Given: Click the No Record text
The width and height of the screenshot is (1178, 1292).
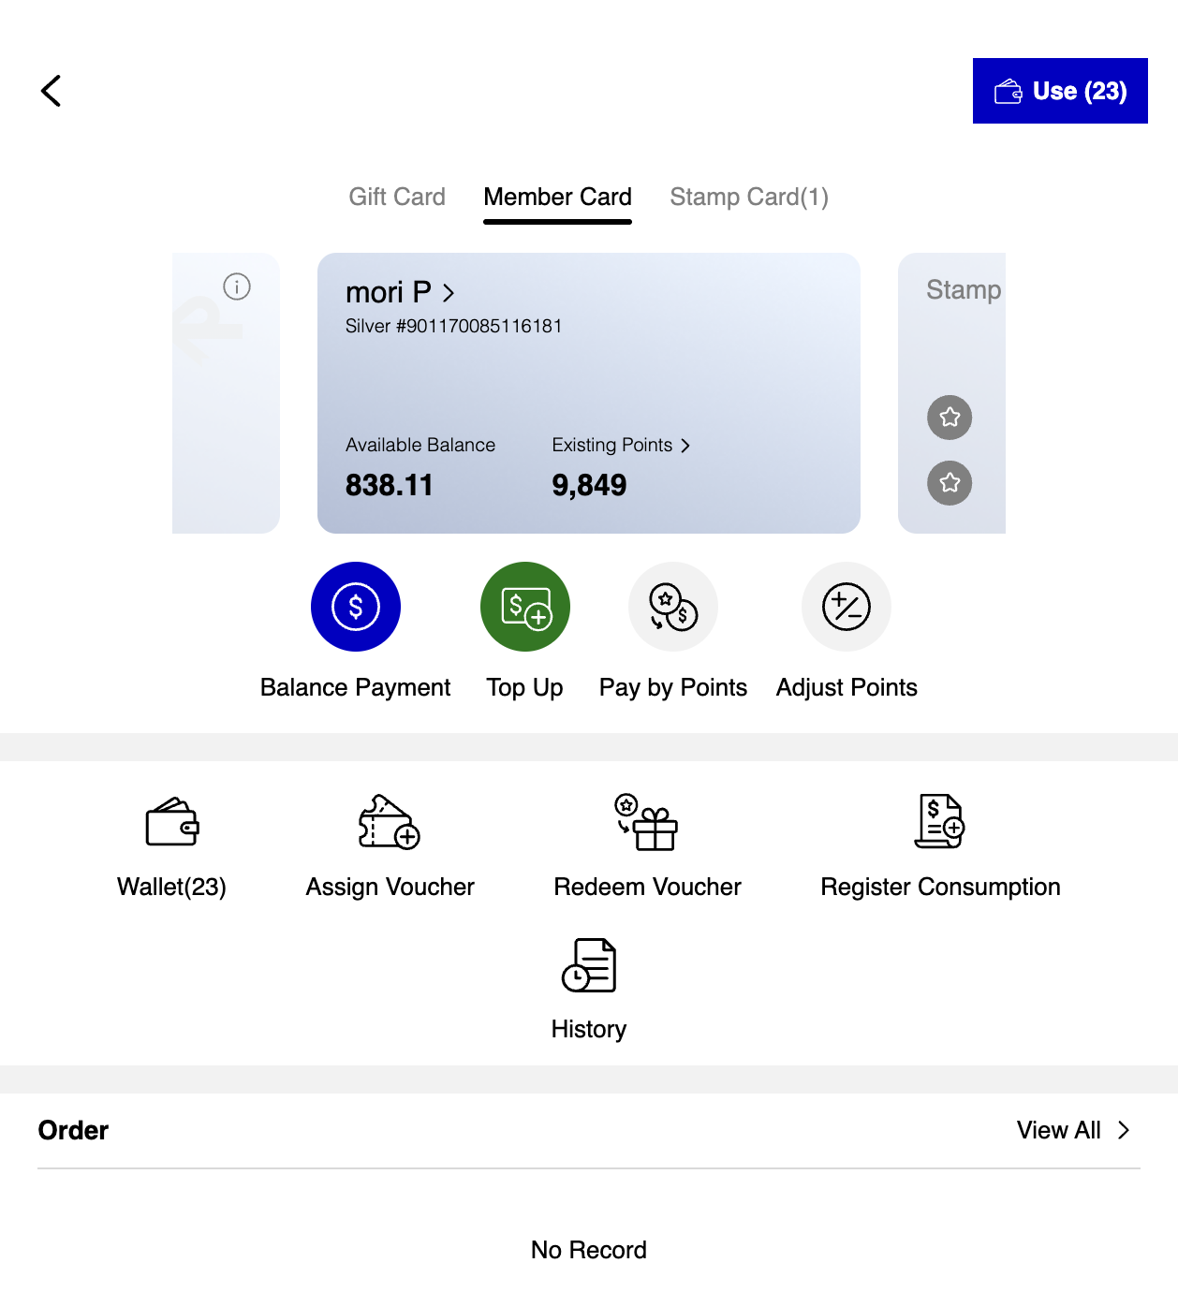Looking at the screenshot, I should pyautogui.click(x=589, y=1250).
